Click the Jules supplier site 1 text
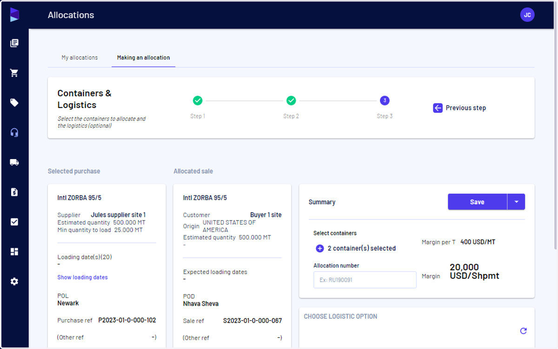The image size is (558, 349). 118,215
